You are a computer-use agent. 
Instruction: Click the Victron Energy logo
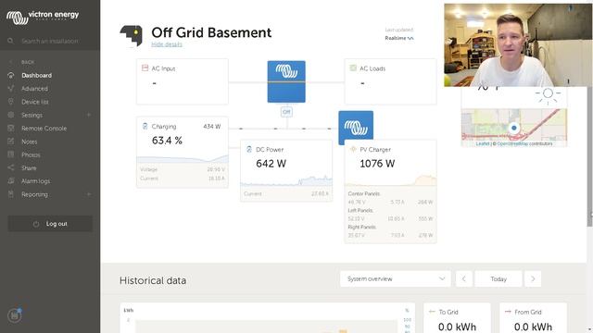click(43, 17)
